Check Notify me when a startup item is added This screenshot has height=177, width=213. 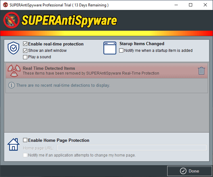coord(121,50)
